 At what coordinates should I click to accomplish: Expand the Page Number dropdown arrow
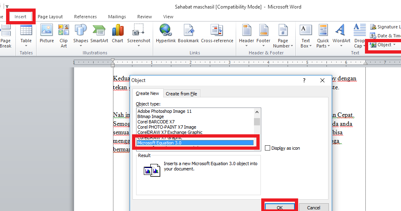[292, 46]
